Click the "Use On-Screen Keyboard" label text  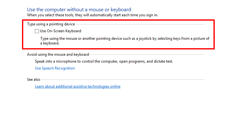pos(60,31)
